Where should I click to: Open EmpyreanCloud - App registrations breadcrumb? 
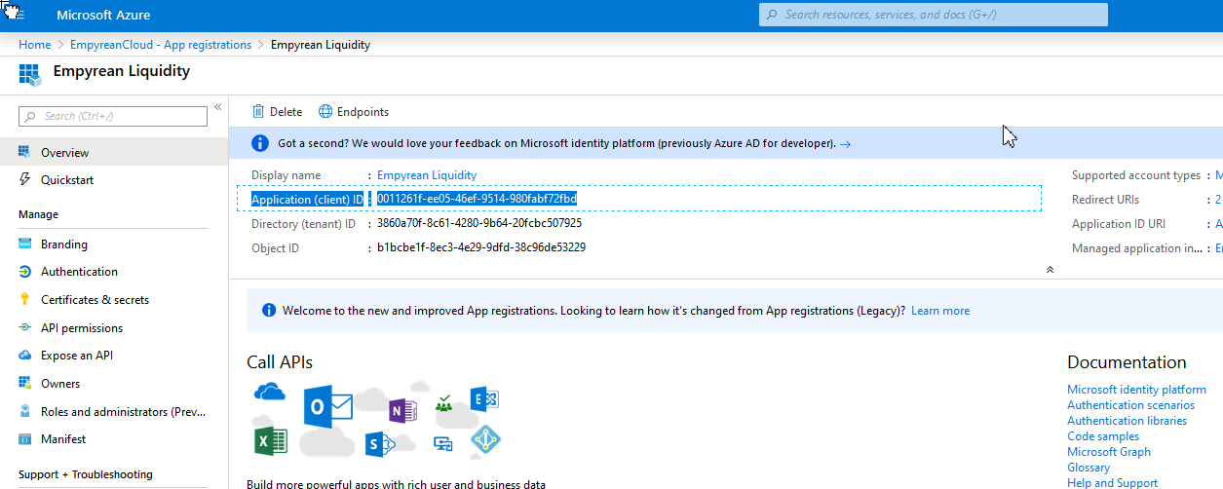pyautogui.click(x=161, y=45)
